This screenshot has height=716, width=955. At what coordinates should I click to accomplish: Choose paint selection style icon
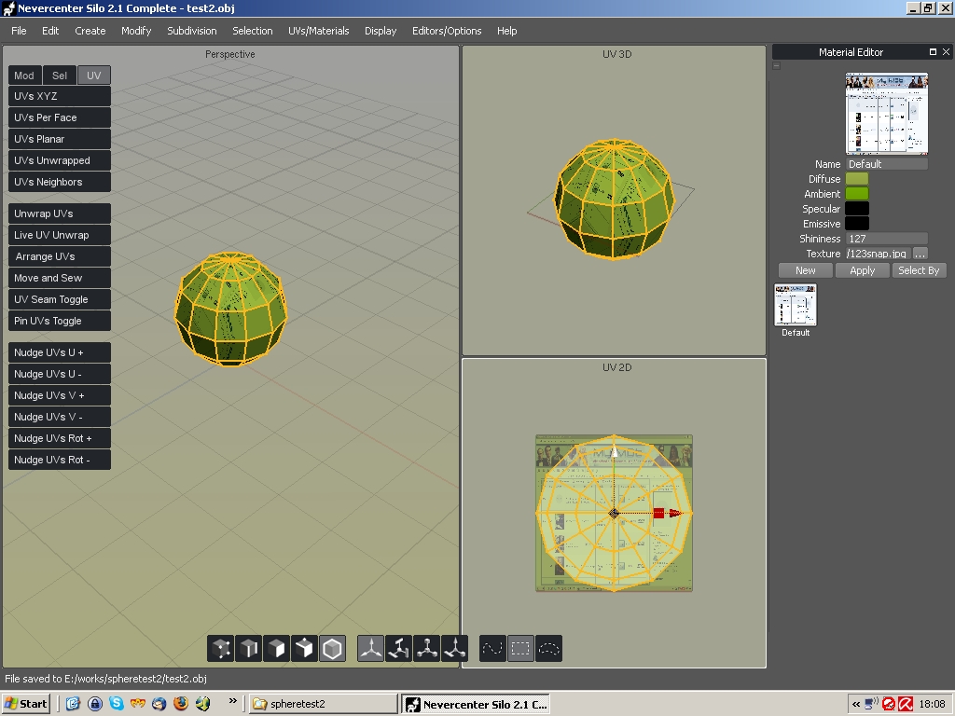coord(492,649)
